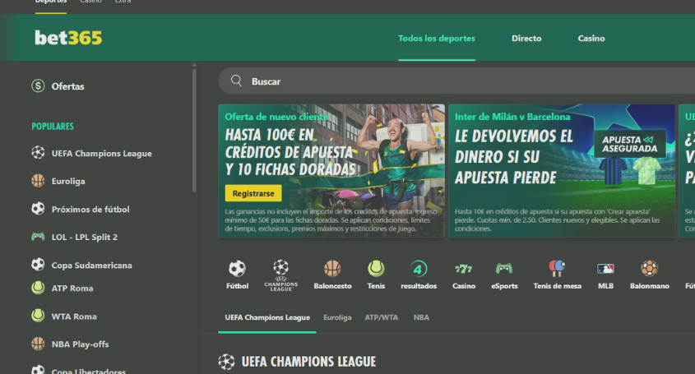This screenshot has width=695, height=374.
Task: Open the Euroliga sidebar link
Action: pos(68,181)
